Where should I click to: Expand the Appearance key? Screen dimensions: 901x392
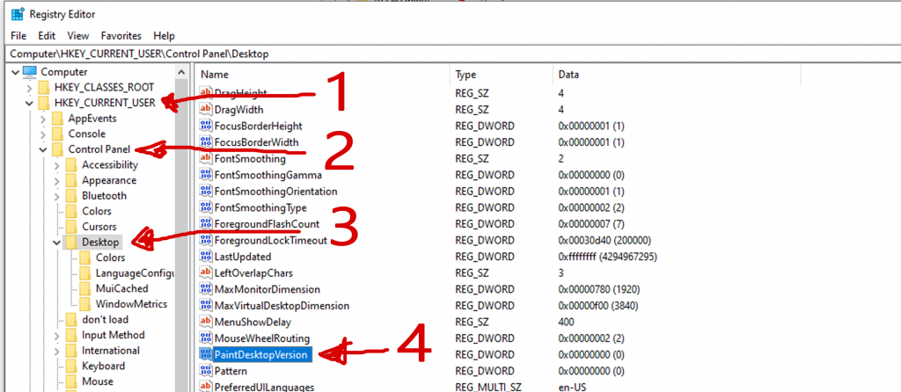(56, 181)
